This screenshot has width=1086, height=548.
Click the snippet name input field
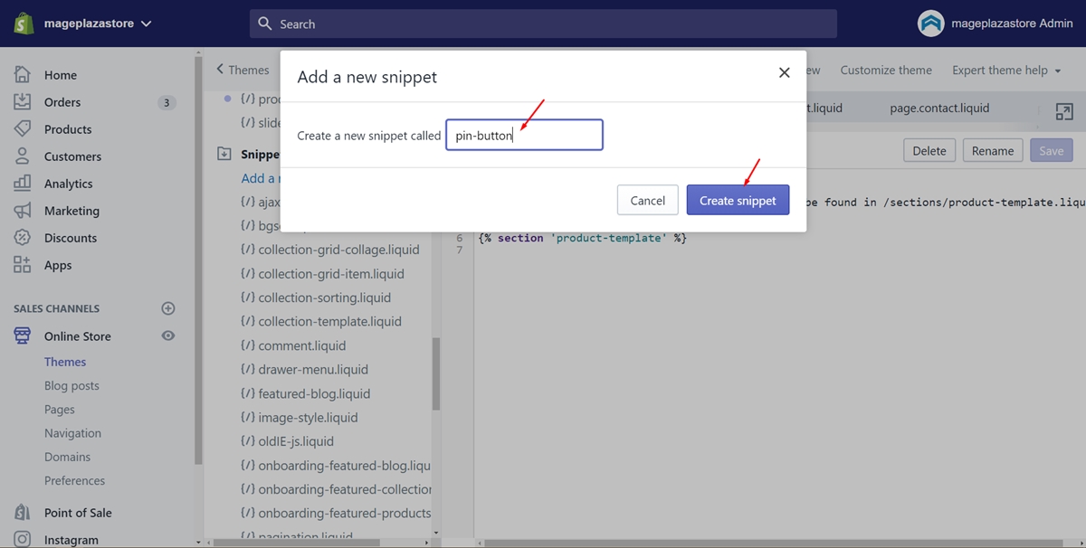[524, 136]
